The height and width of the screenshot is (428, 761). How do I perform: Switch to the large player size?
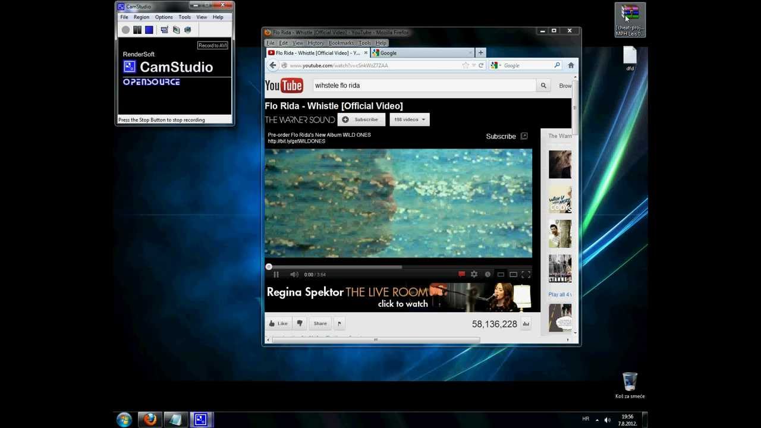tap(513, 275)
